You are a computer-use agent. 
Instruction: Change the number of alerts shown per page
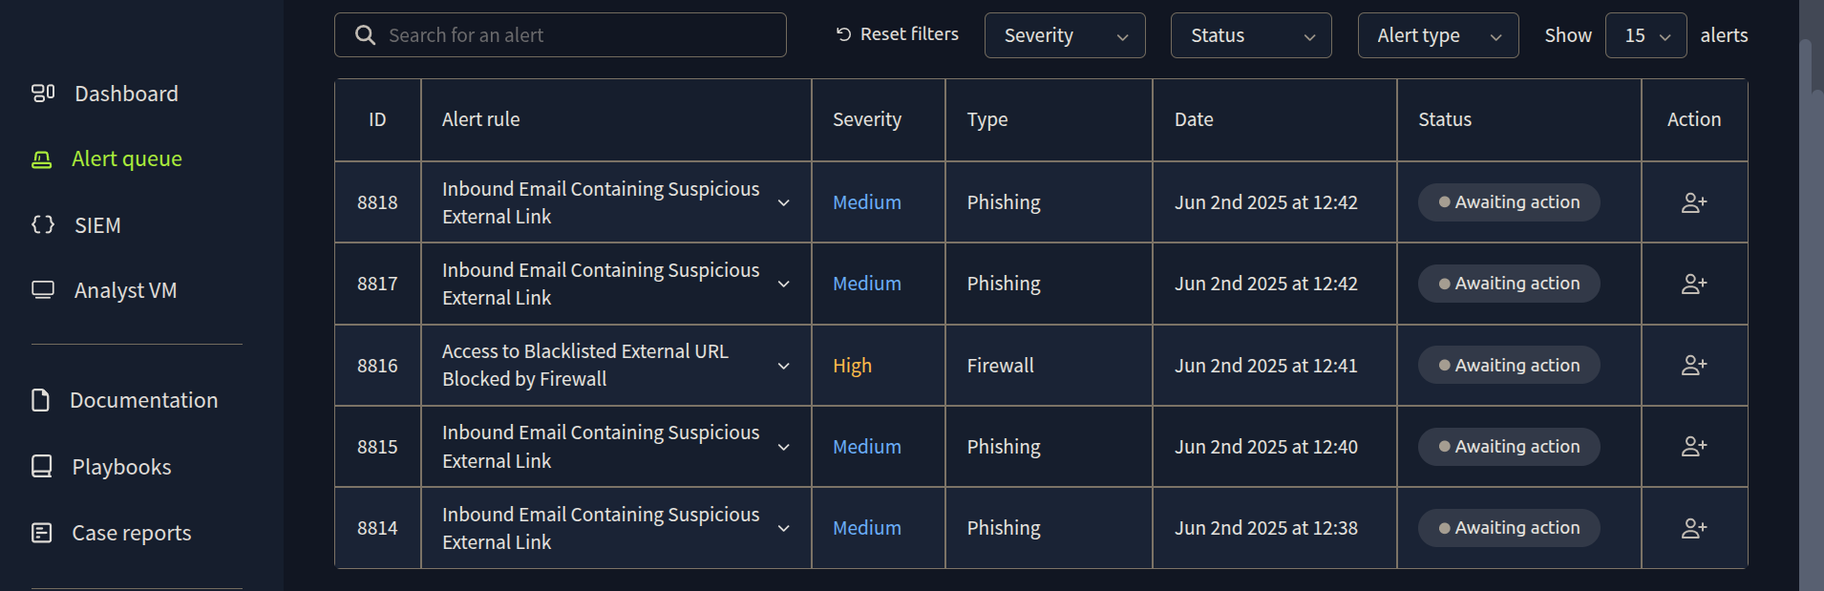pos(1644,34)
